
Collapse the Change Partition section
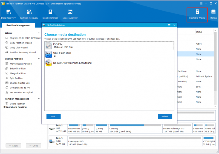point(39,59)
